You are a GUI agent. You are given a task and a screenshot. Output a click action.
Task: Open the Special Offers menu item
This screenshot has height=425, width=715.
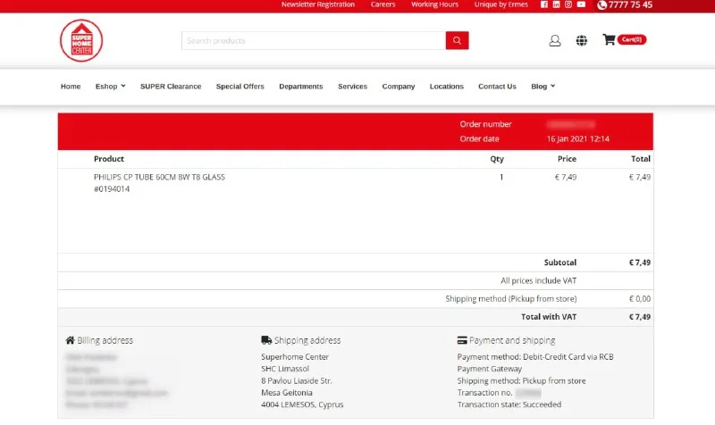(x=240, y=87)
